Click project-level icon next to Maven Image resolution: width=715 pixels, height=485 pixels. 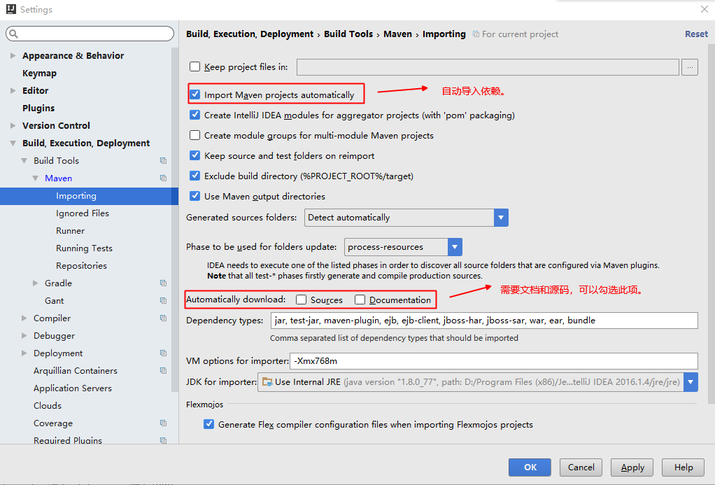pyautogui.click(x=163, y=178)
